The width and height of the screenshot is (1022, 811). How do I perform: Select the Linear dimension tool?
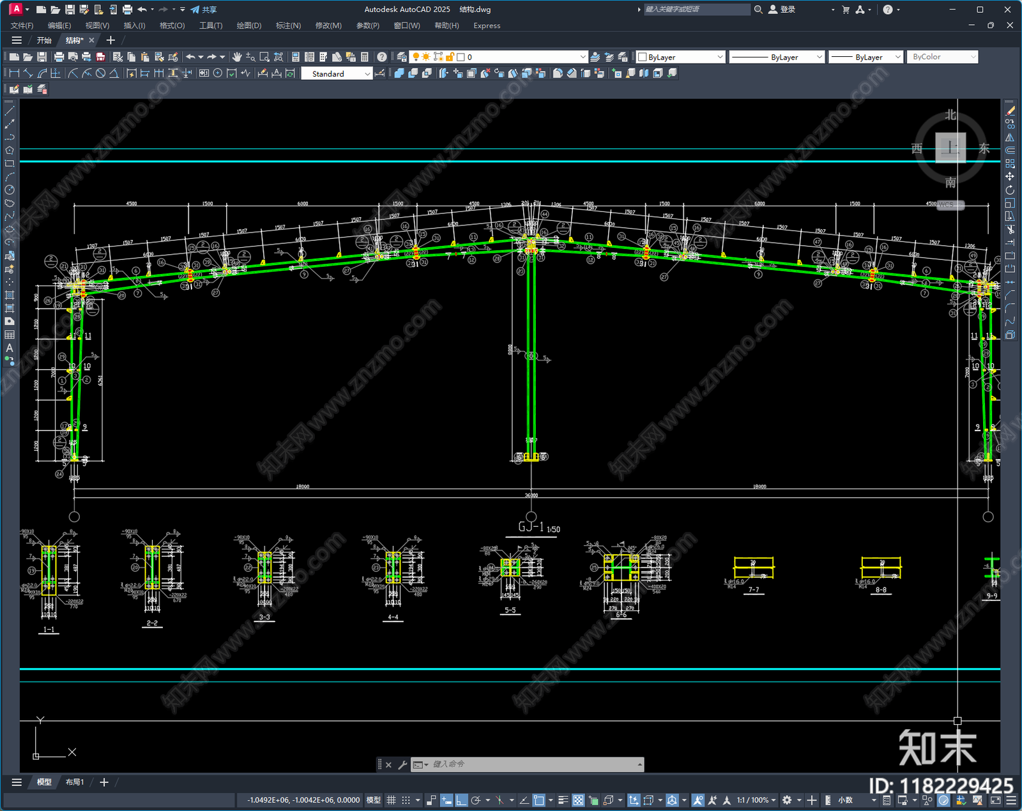click(14, 73)
